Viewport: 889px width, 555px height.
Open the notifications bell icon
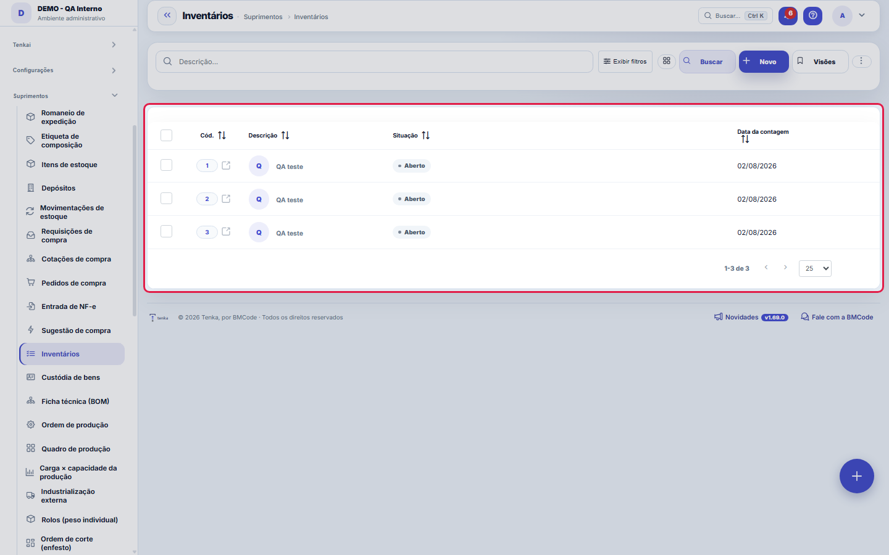click(788, 16)
